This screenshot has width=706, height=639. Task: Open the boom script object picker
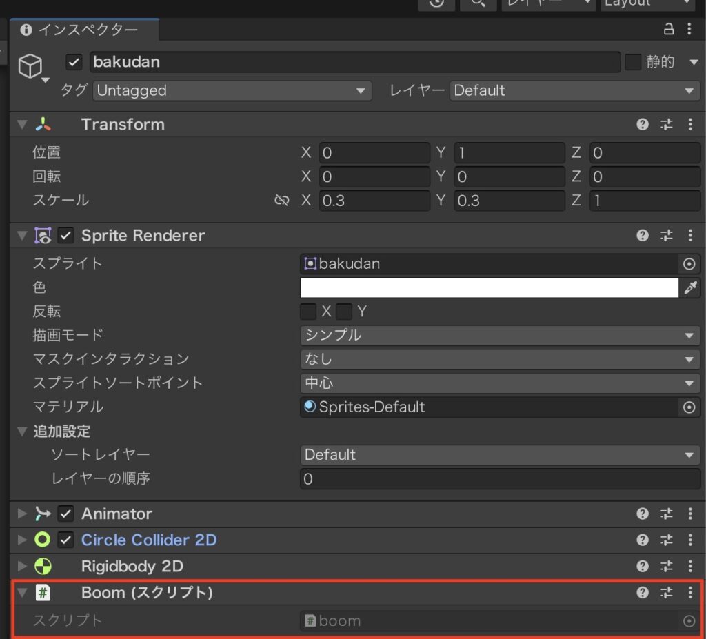coord(689,620)
